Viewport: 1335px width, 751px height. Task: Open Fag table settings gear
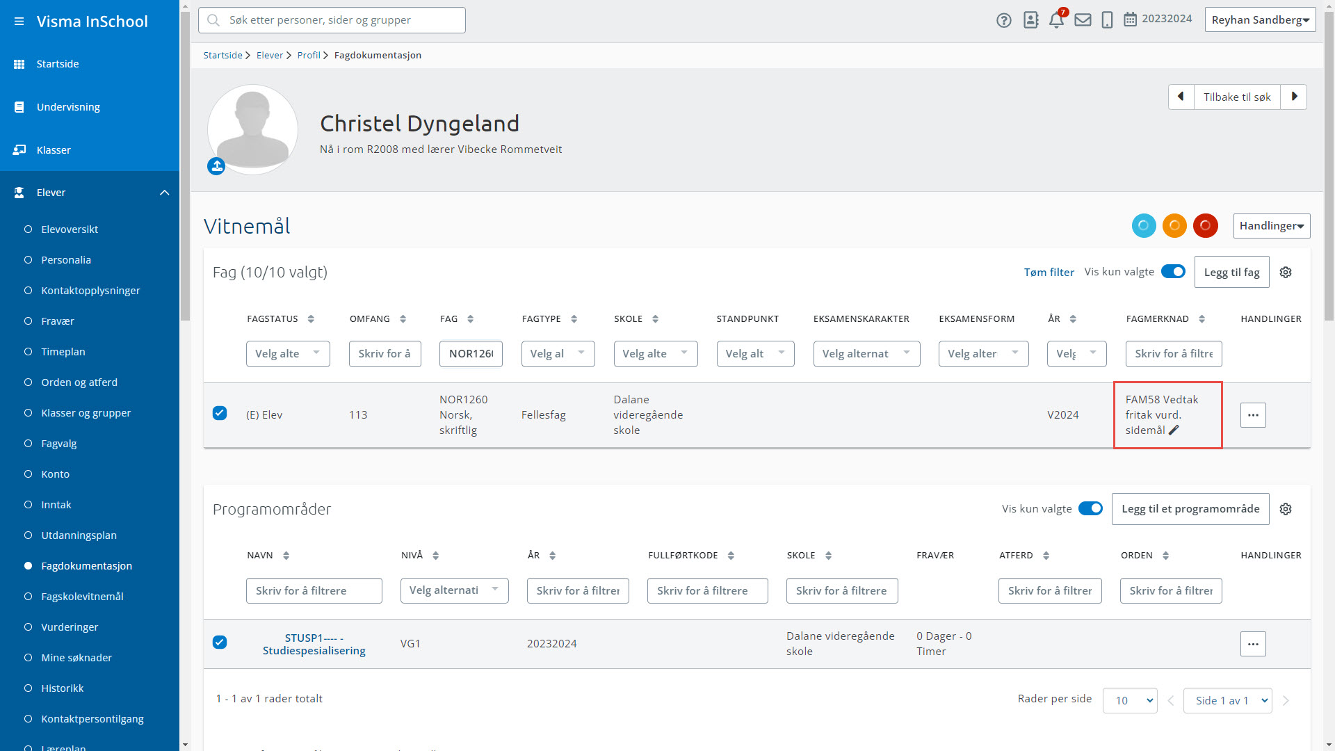(1286, 273)
